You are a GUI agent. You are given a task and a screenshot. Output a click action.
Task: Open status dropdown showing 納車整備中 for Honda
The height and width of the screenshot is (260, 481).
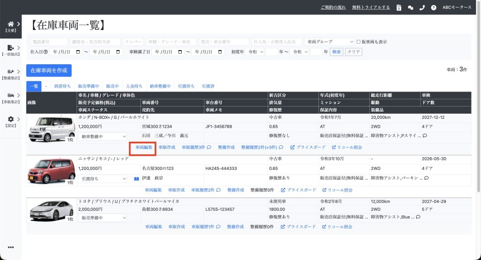click(103, 137)
